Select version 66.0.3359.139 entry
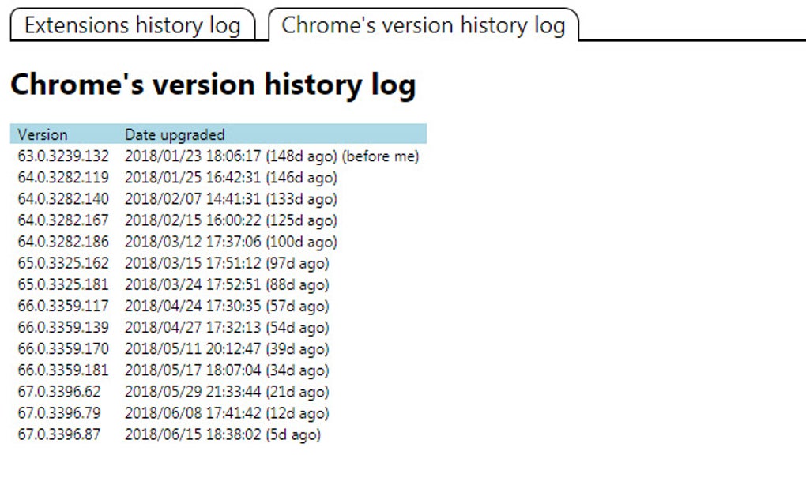 (x=63, y=327)
